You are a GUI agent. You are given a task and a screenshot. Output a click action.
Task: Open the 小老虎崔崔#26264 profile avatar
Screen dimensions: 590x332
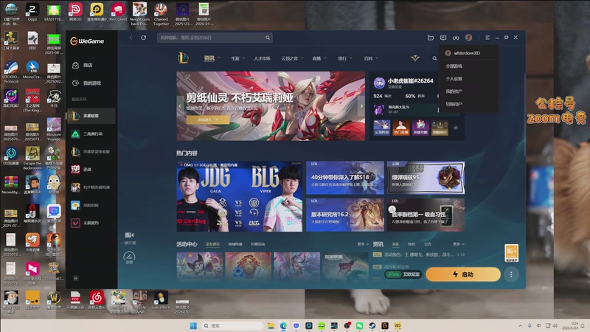coord(379,83)
